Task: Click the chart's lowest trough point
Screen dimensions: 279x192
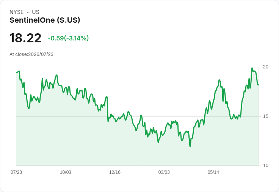Action: pos(190,146)
